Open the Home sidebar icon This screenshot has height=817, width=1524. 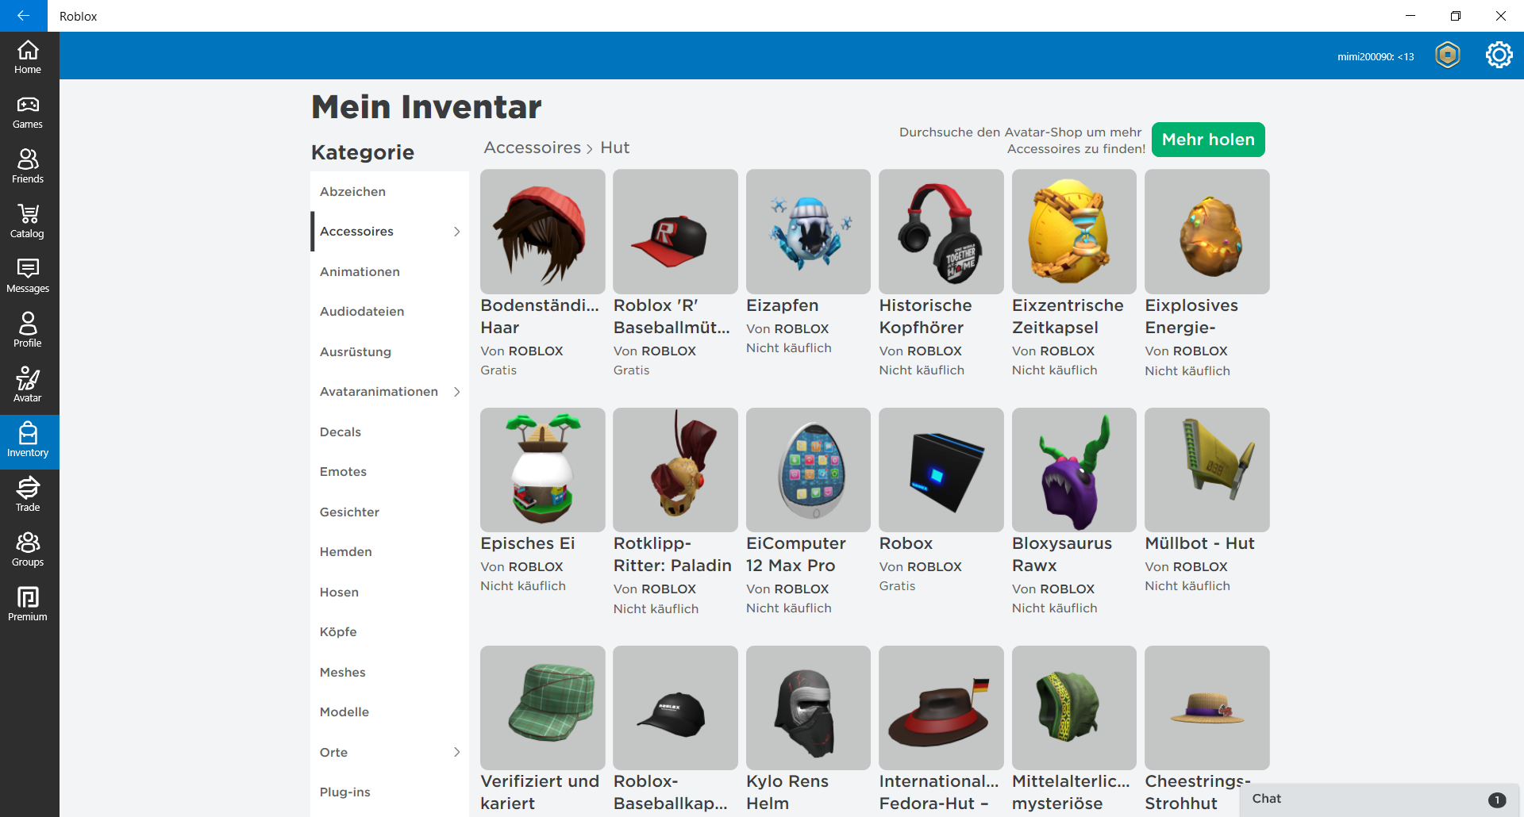28,57
